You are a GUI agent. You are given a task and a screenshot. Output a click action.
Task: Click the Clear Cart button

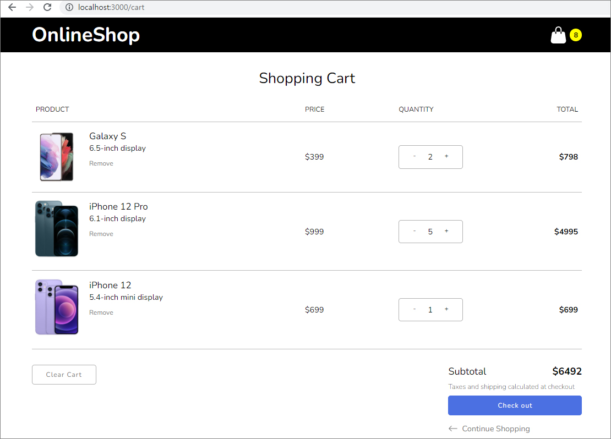click(x=64, y=374)
